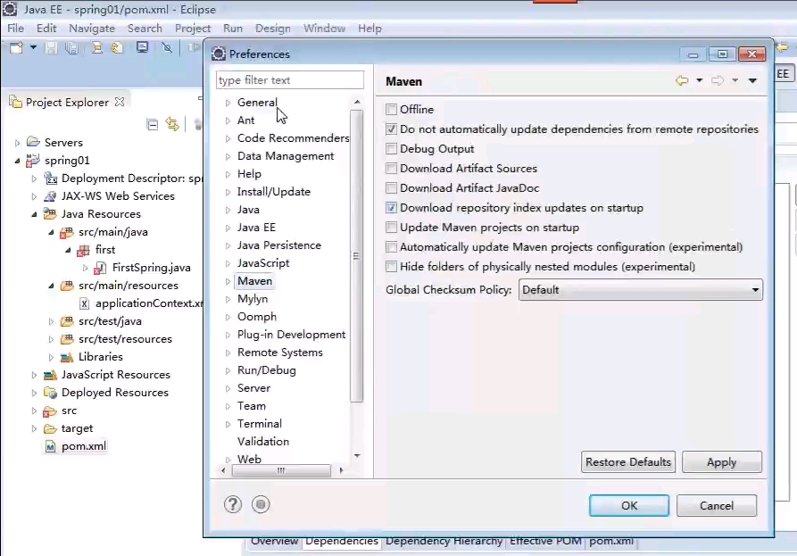Viewport: 797px width, 556px height.
Task: Check Automatically update Maven projects configuration
Action: (391, 247)
